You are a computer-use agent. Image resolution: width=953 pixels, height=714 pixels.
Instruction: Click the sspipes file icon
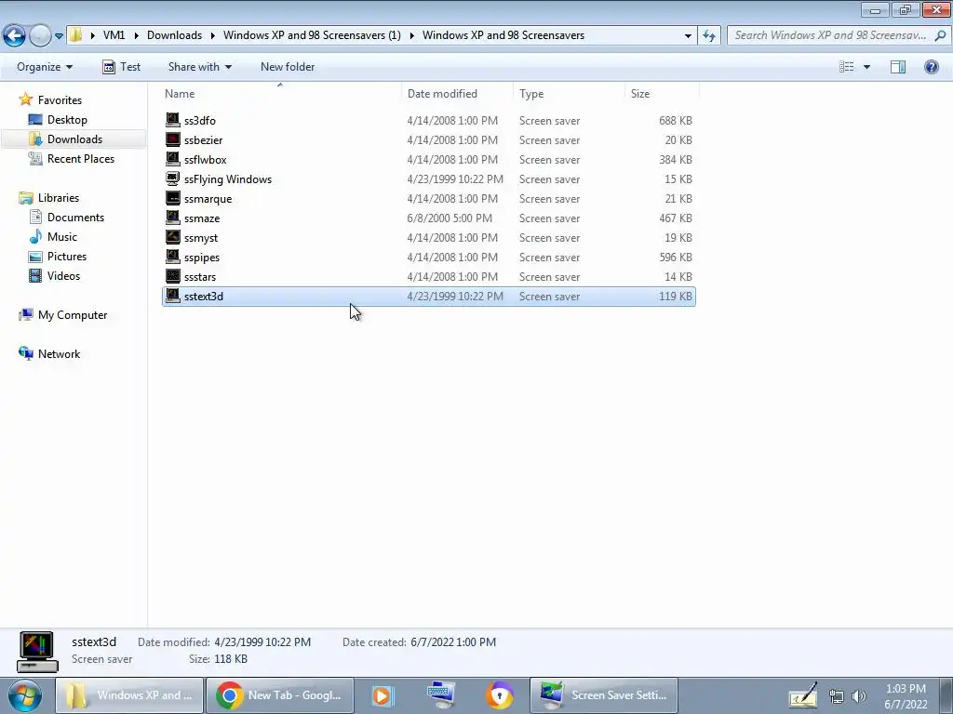click(173, 257)
